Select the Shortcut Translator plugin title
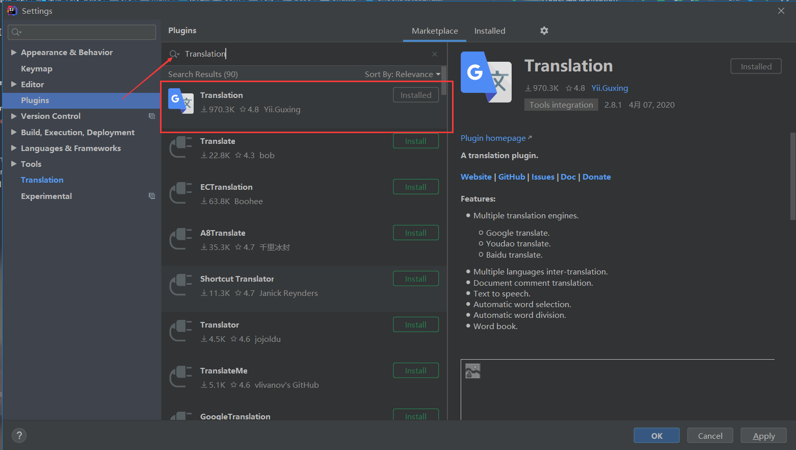Viewport: 796px width, 450px height. tap(237, 279)
